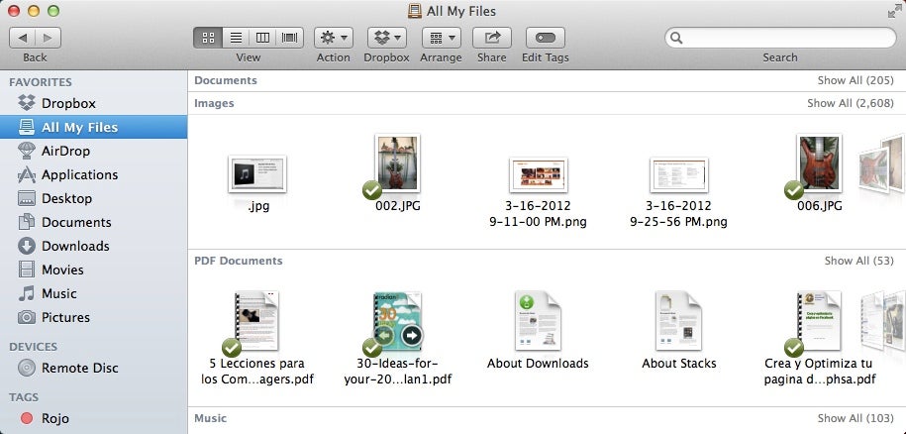The image size is (906, 434).
Task: Open the Dropbox toolbar dropdown
Action: [x=386, y=38]
